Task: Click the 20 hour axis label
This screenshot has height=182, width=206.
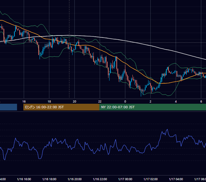Action: [x=75, y=102]
